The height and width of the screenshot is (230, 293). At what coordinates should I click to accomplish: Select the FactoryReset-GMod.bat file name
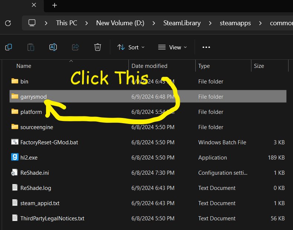(x=49, y=142)
